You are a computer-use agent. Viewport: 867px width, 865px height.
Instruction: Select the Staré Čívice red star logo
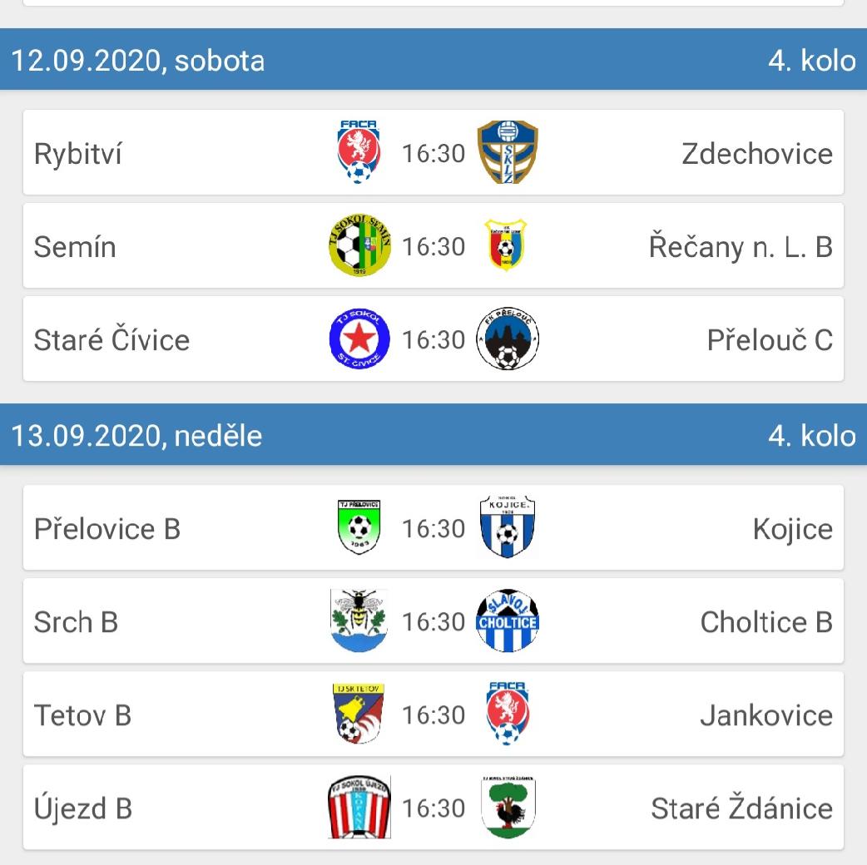[x=359, y=339]
